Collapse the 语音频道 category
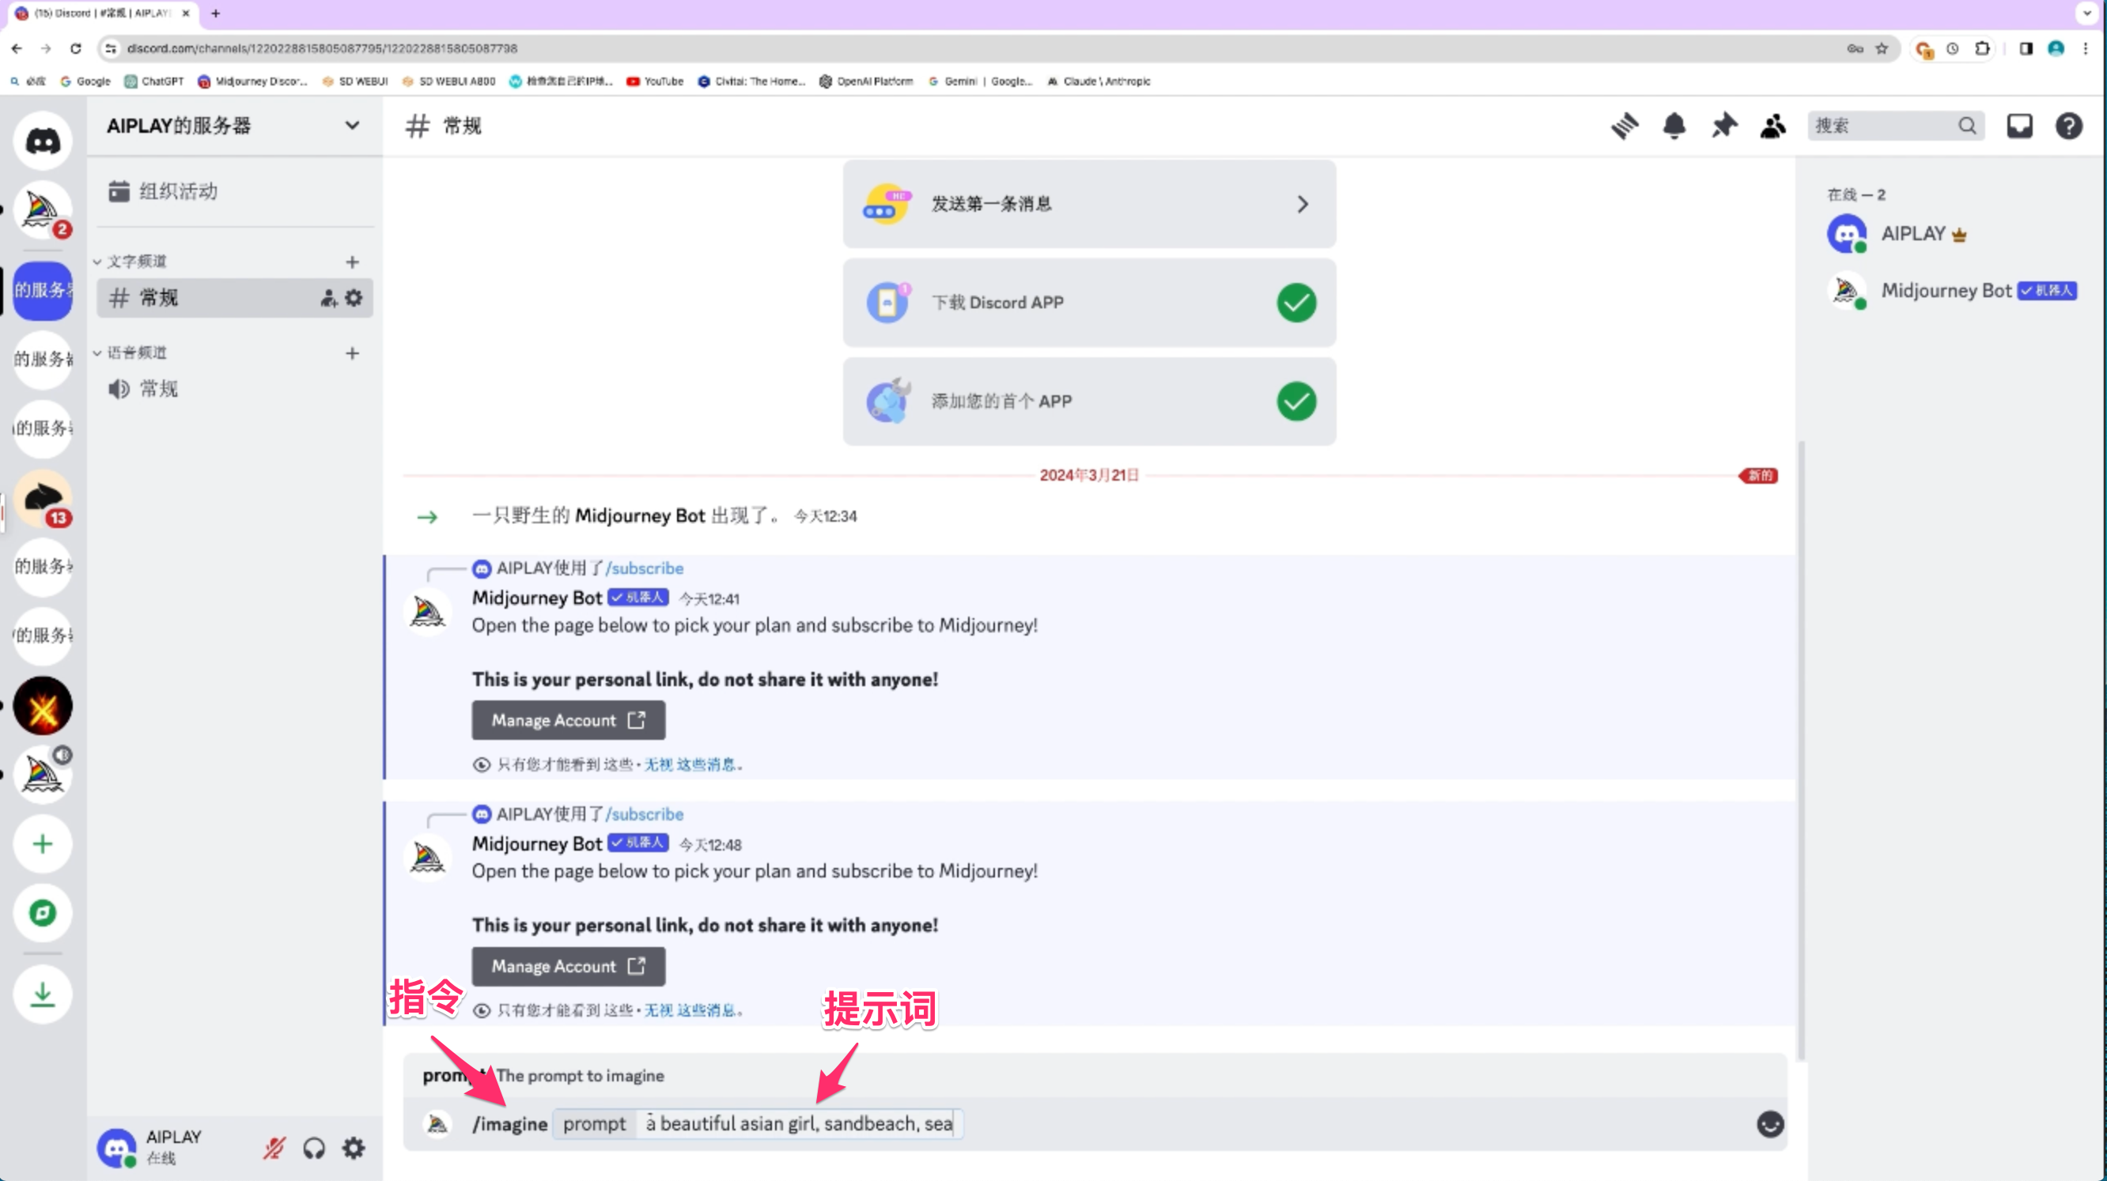This screenshot has width=2107, height=1181. [131, 353]
